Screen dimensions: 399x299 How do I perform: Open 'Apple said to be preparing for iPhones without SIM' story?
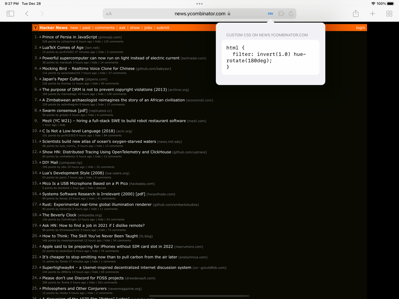point(107,246)
